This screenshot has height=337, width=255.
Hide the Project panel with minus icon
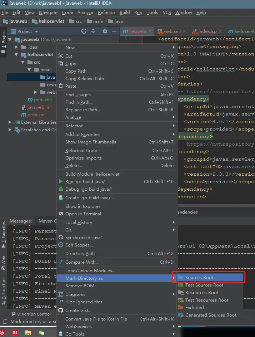click(x=114, y=31)
